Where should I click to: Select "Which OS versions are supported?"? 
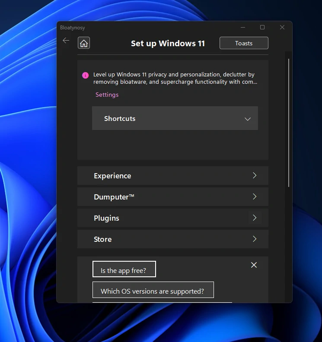tap(153, 291)
